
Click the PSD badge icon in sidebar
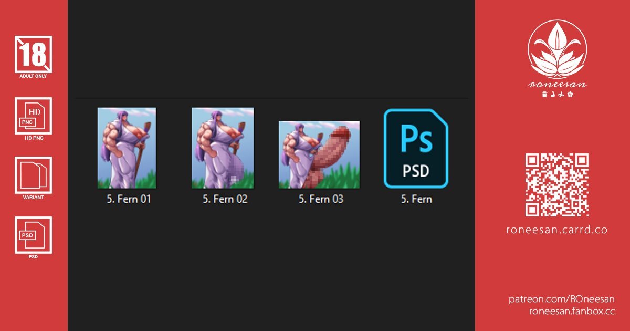coord(33,235)
